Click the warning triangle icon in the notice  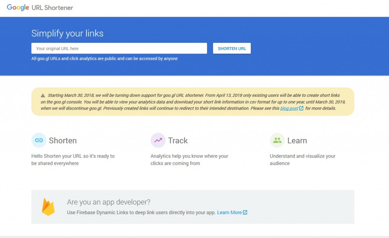(x=43, y=95)
